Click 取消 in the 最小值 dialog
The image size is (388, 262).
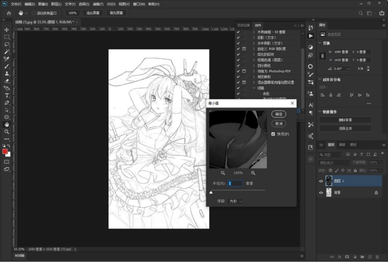(279, 123)
